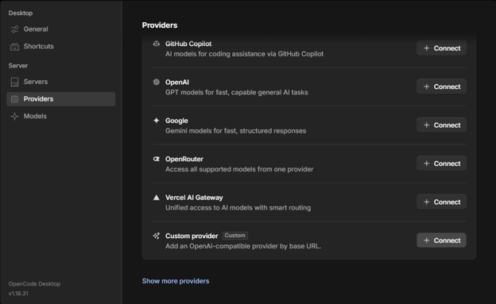This screenshot has height=304, width=496.
Task: Click the GitHub Copilot provider name
Action: pos(188,44)
